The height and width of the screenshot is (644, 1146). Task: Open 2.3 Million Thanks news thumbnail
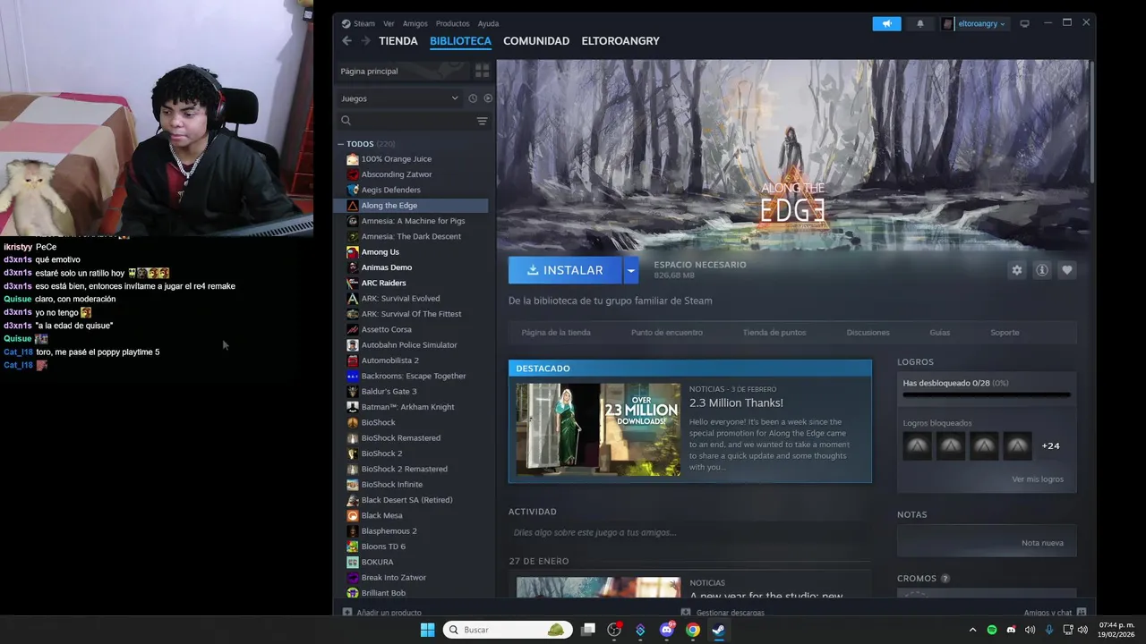598,429
